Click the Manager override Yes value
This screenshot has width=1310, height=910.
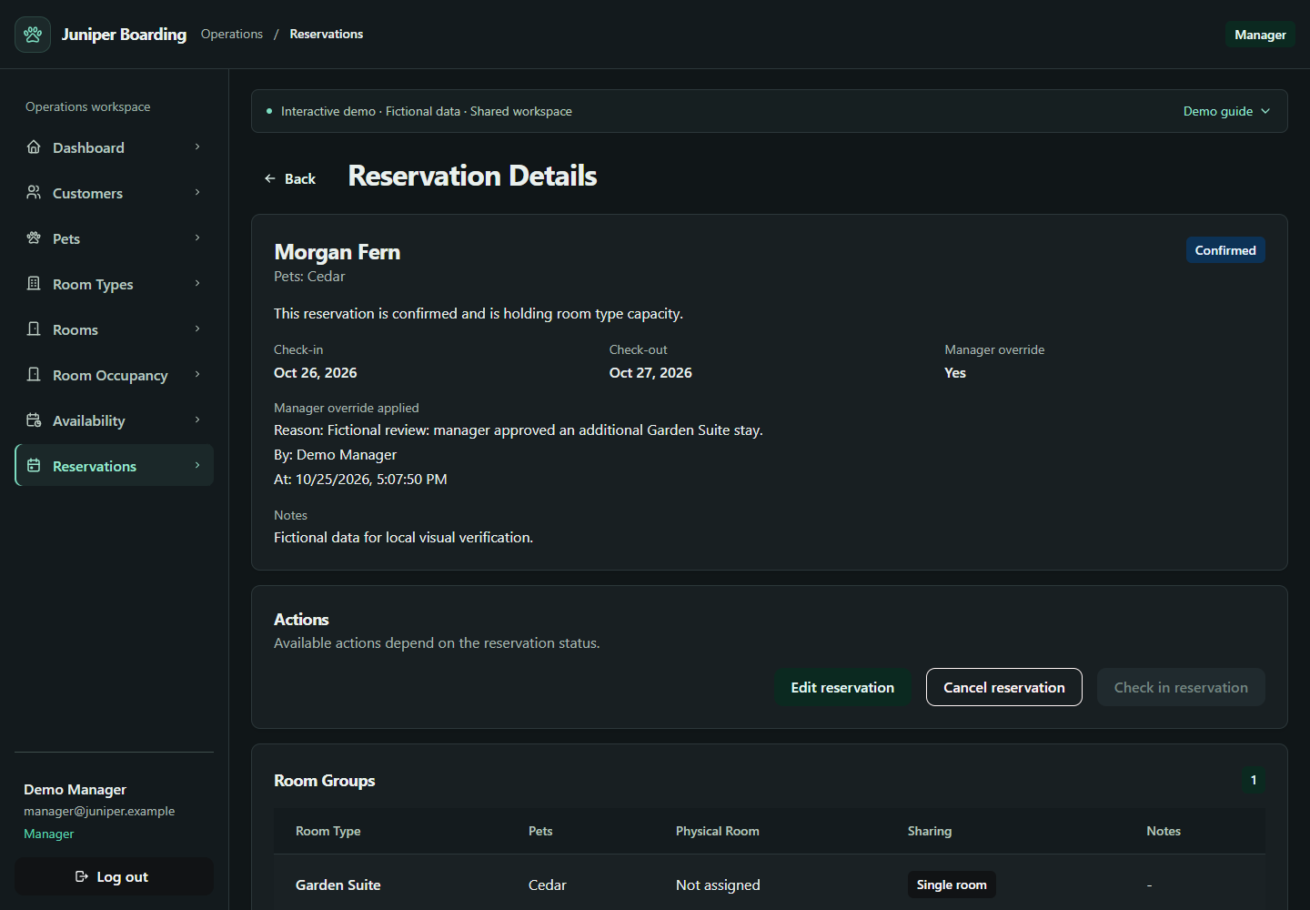(x=955, y=372)
